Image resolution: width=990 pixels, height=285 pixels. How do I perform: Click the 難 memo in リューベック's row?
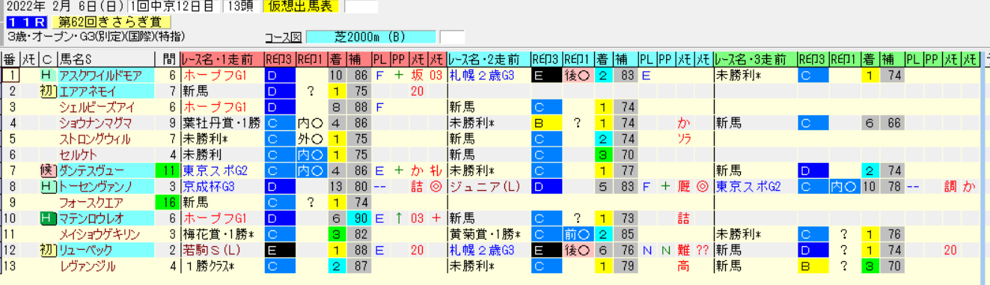(684, 251)
